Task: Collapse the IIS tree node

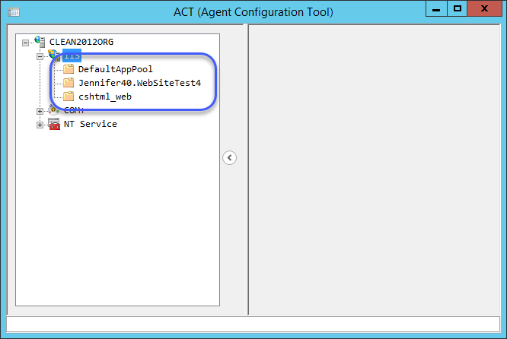Action: tap(40, 56)
